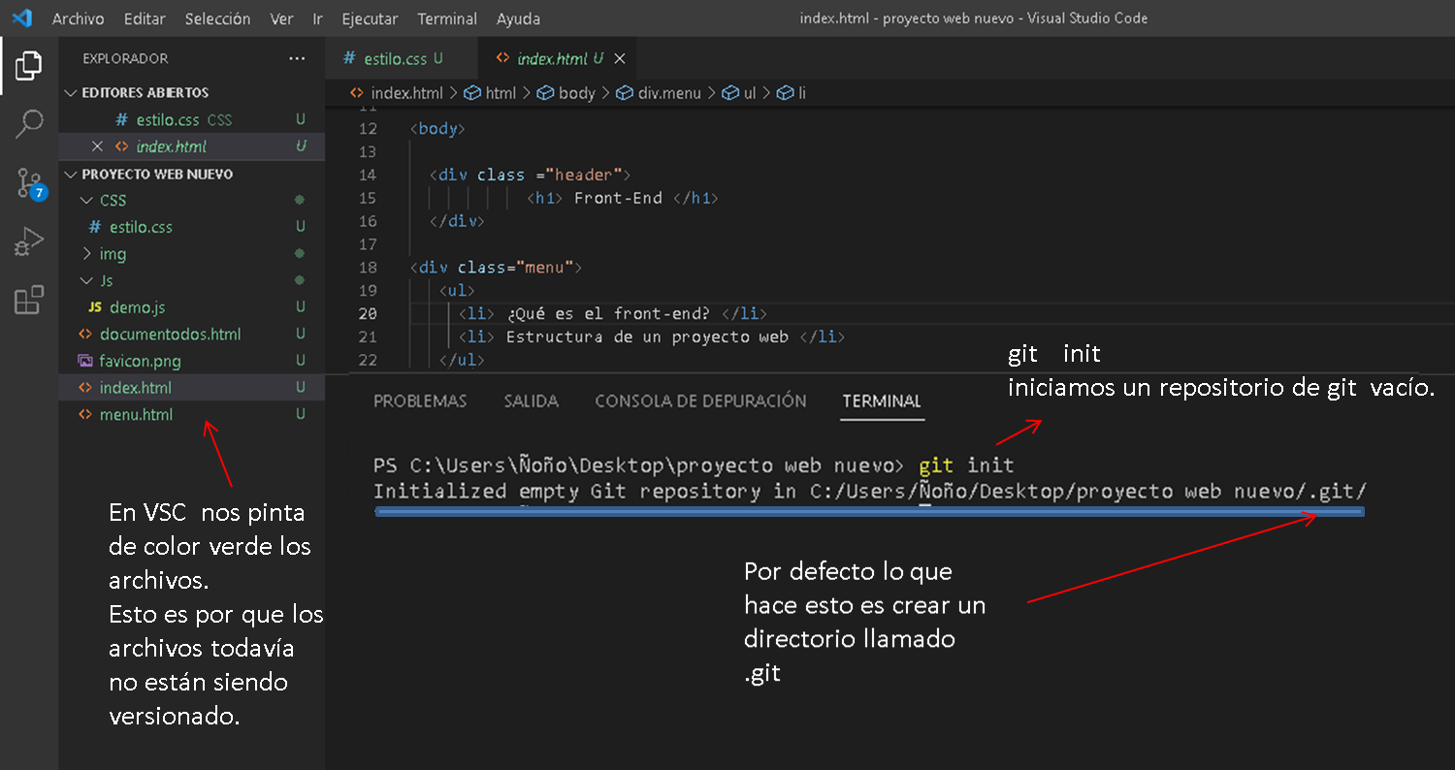
Task: Click the class="menu" div on line 18
Action: 496,267
